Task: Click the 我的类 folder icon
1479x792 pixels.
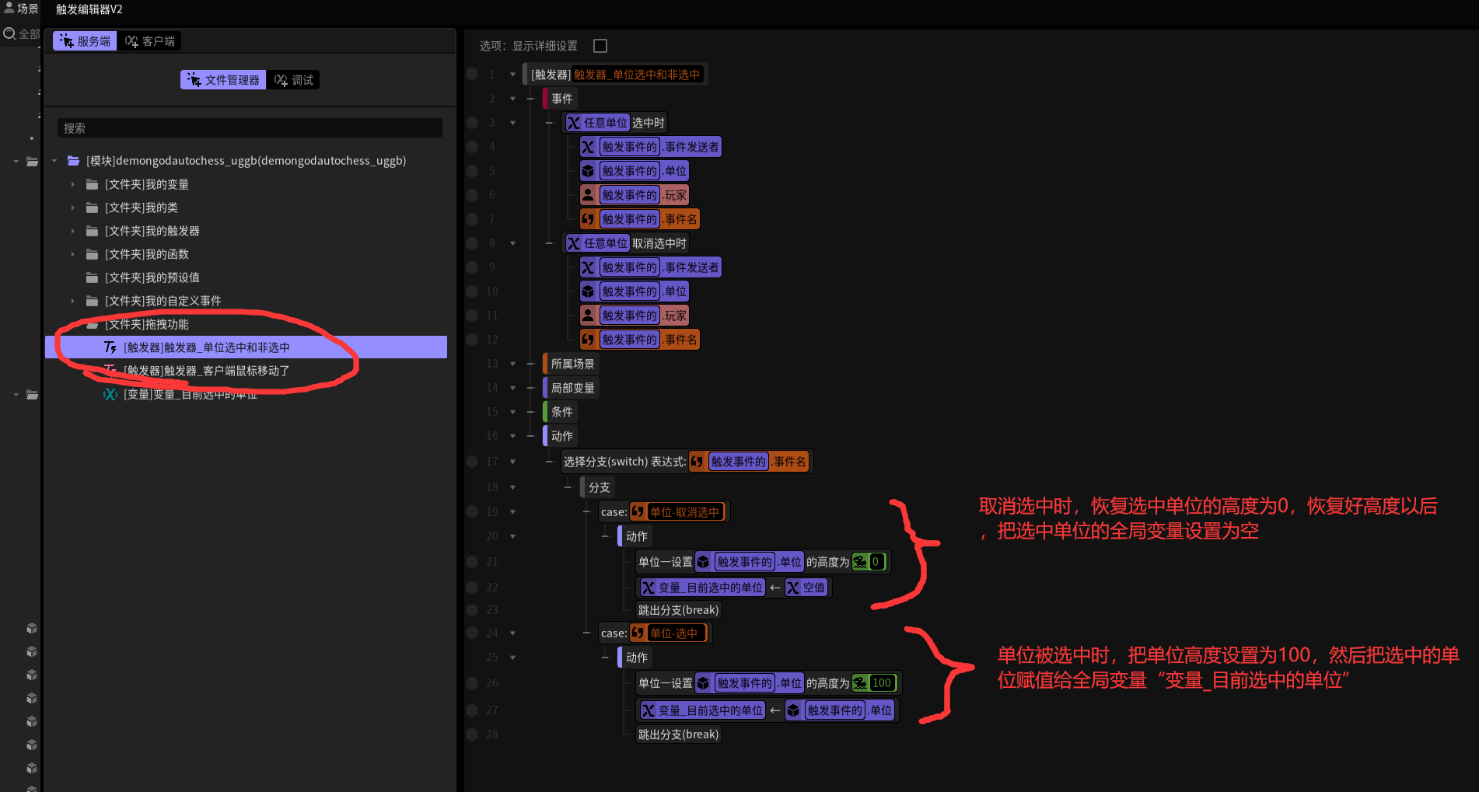Action: click(x=92, y=208)
